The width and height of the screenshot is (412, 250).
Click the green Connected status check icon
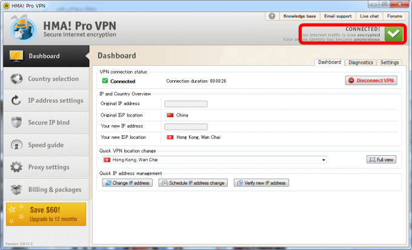105,81
